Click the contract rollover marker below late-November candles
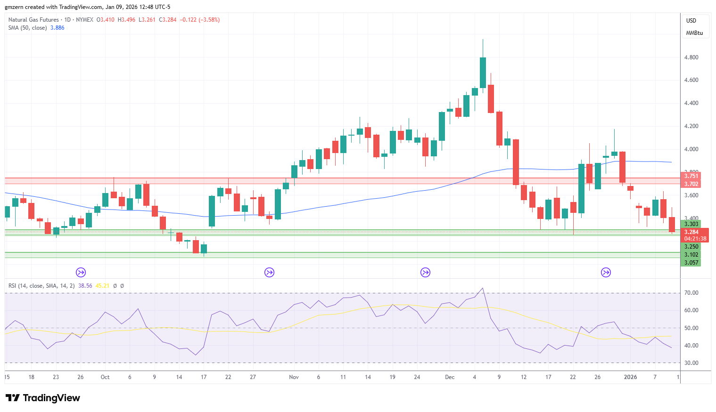The width and height of the screenshot is (716, 412). tap(426, 272)
